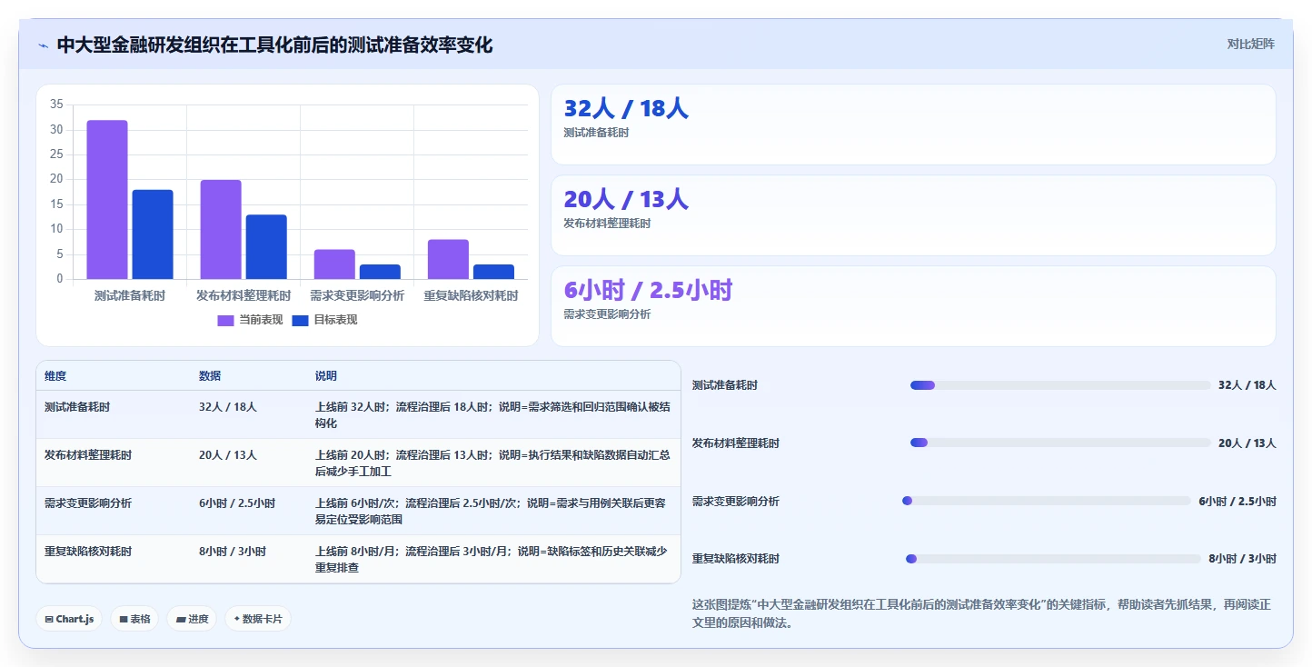Click the 20人 / 13人 value beside the progress bar

[x=1247, y=443]
